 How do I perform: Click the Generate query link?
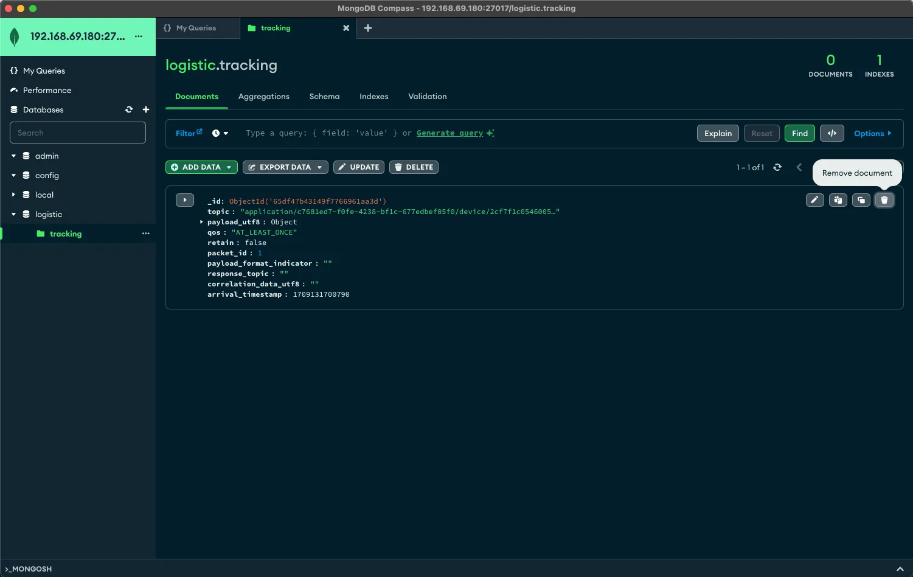450,133
